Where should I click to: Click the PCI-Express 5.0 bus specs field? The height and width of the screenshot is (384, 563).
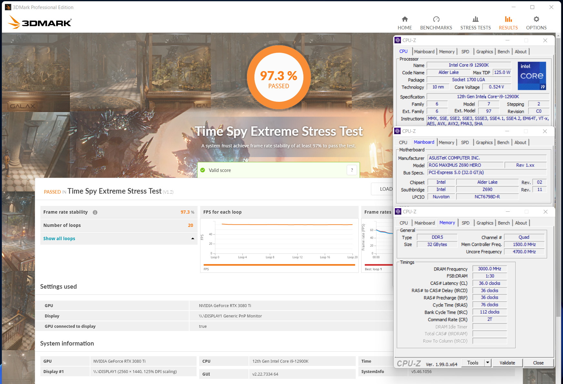(487, 173)
